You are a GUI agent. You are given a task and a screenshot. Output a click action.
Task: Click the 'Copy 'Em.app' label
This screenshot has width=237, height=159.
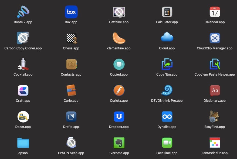click(167, 74)
